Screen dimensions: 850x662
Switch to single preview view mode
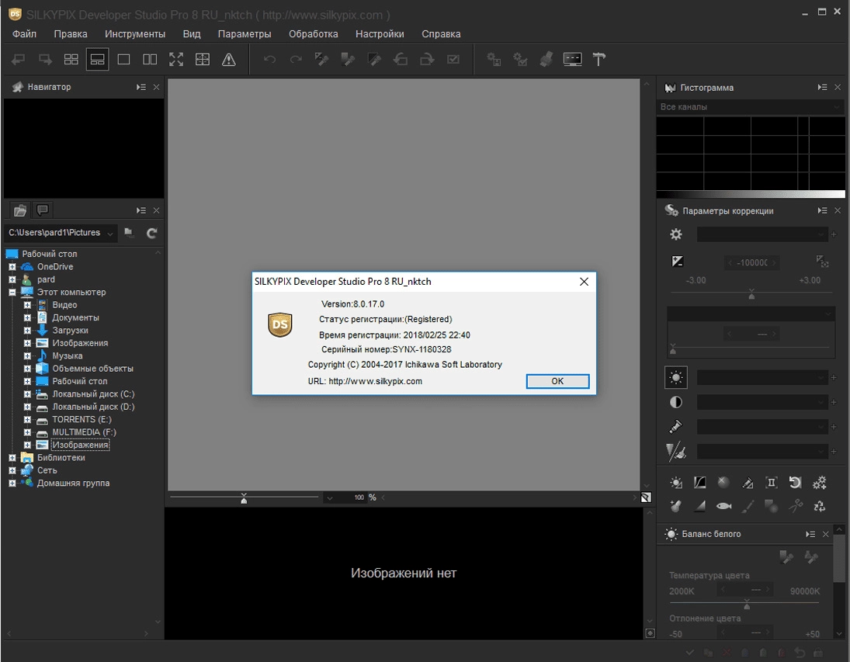[123, 59]
